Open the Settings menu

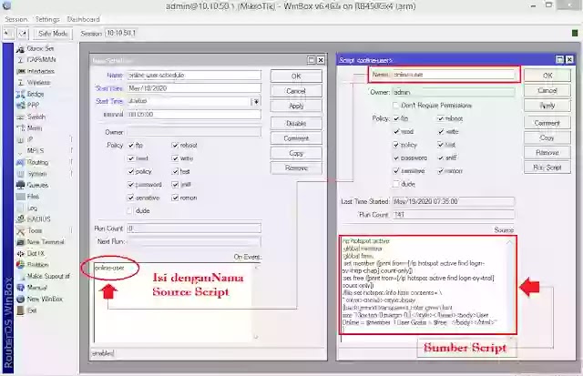point(47,19)
